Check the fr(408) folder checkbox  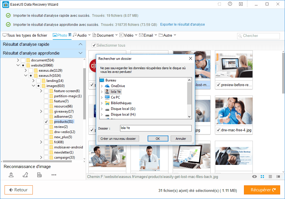pyautogui.click(x=46, y=142)
